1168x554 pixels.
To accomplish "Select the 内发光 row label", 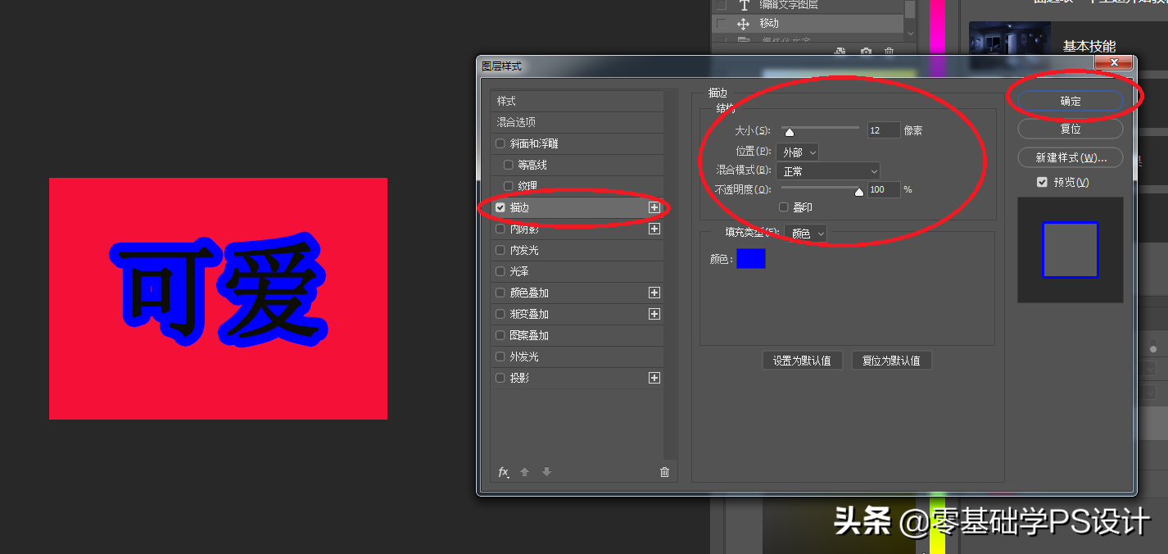I will (x=524, y=250).
